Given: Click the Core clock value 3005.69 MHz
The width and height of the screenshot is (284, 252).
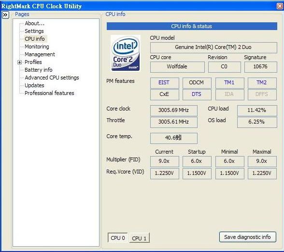Looking at the screenshot, I should [173, 110].
